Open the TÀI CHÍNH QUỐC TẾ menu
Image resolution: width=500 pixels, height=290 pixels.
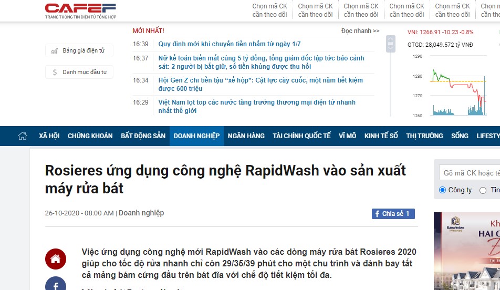(301, 136)
